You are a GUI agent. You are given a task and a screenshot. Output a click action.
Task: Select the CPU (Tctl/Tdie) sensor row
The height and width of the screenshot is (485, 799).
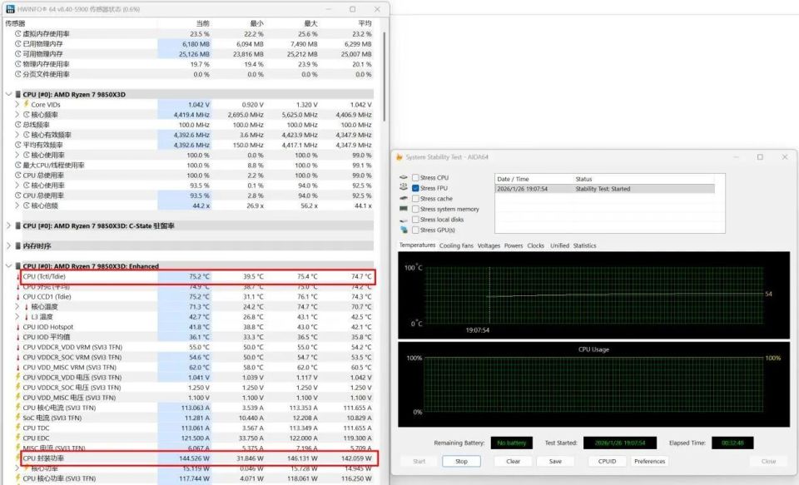[197, 277]
